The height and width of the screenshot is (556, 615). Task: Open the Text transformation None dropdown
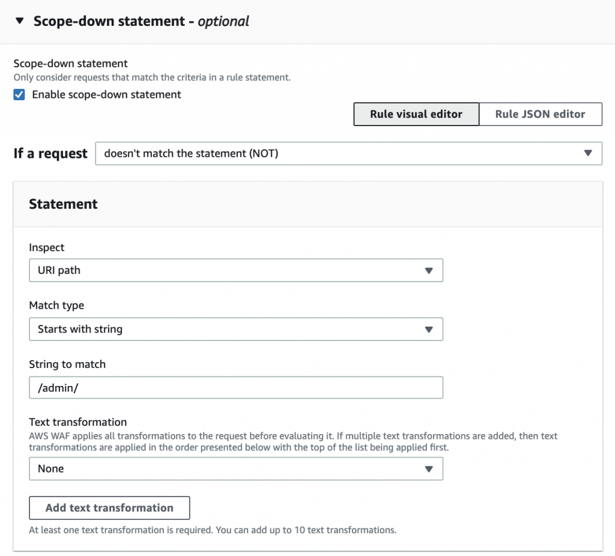click(x=235, y=468)
